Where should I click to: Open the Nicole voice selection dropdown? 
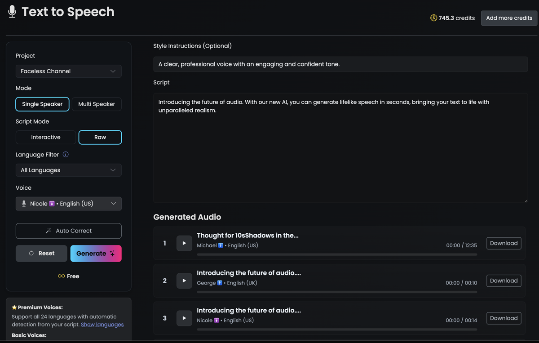click(x=68, y=203)
